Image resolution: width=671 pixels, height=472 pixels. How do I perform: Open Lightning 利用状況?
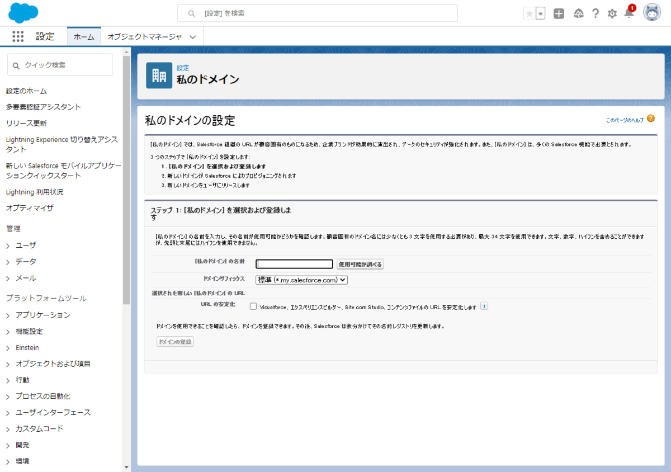click(x=35, y=192)
